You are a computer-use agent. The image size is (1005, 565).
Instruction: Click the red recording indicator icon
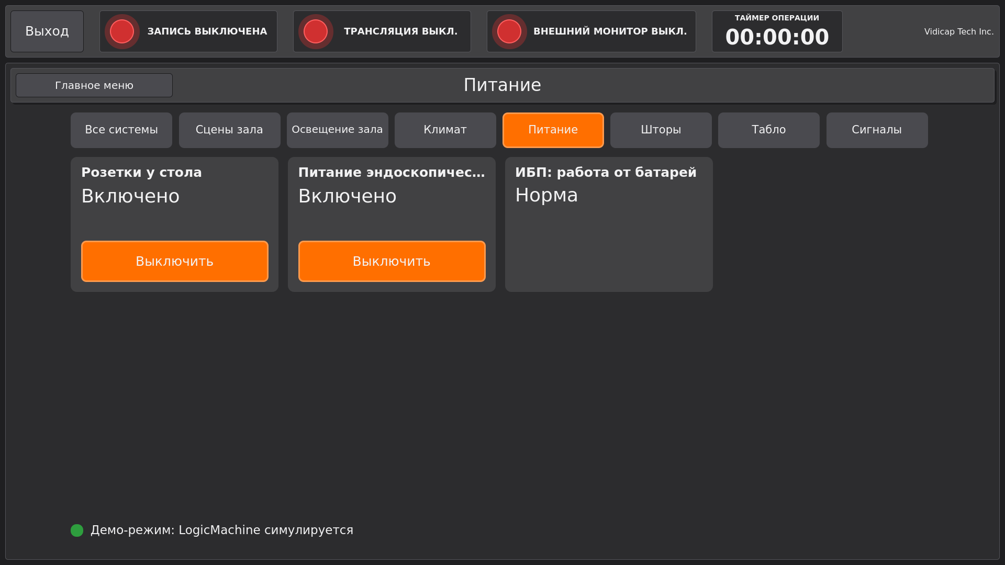[x=122, y=31]
